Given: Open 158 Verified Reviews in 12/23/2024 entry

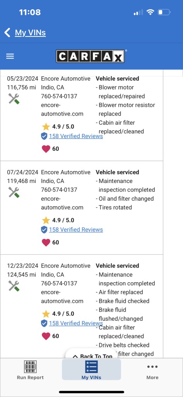Looking at the screenshot, I should 76,323.
